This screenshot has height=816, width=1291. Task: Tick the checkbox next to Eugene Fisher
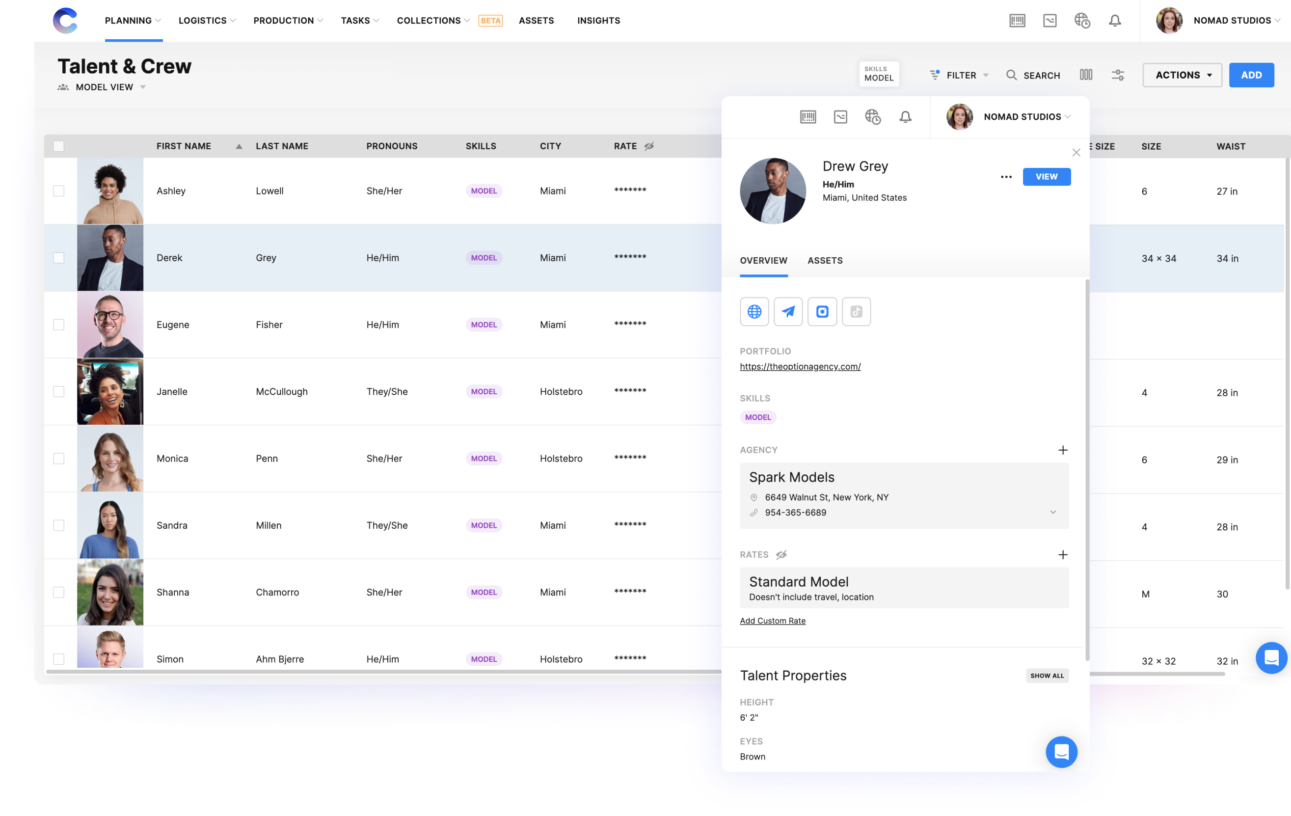point(58,325)
